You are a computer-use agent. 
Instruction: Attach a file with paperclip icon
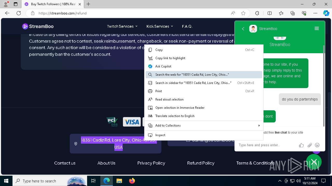coord(309,145)
